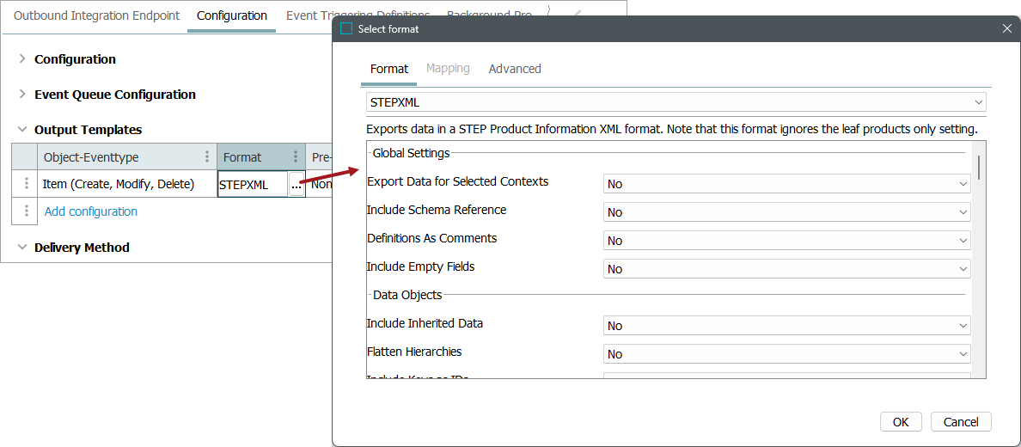Expand the Event Queue Configuration section
This screenshot has width=1021, height=447.
tap(22, 95)
